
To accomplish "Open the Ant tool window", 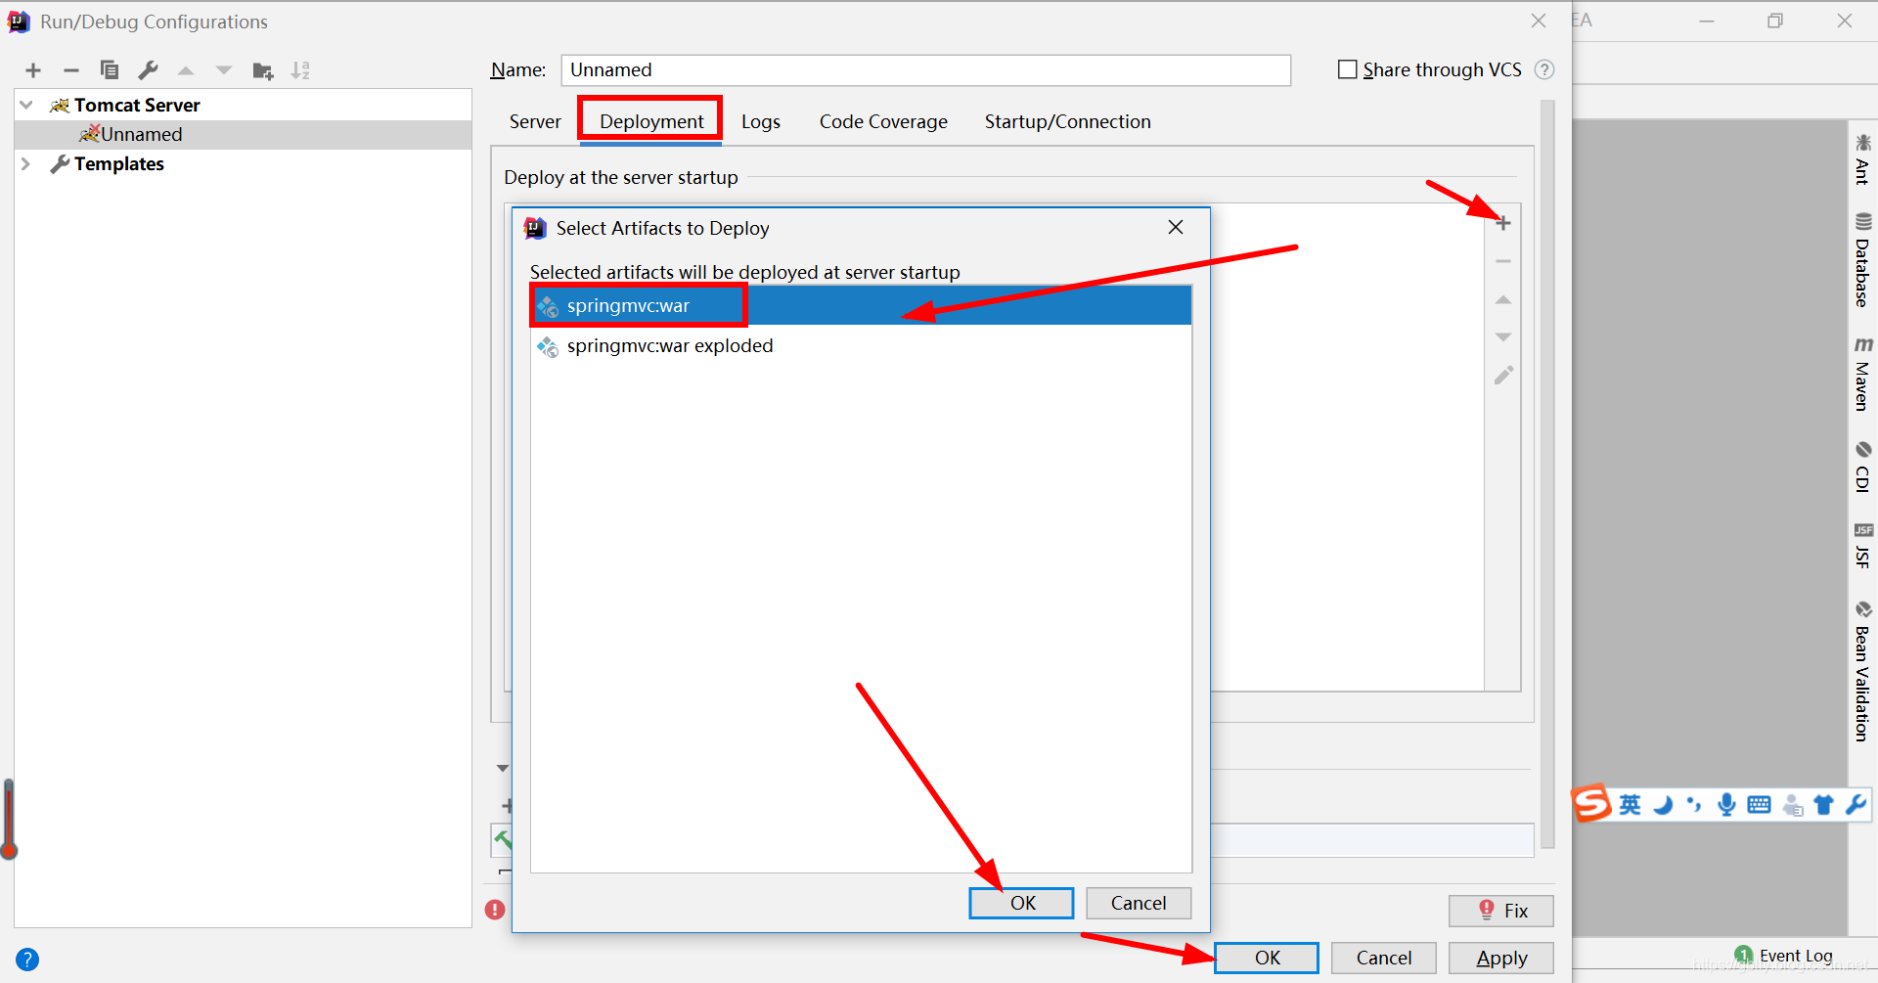I will coord(1862,158).
